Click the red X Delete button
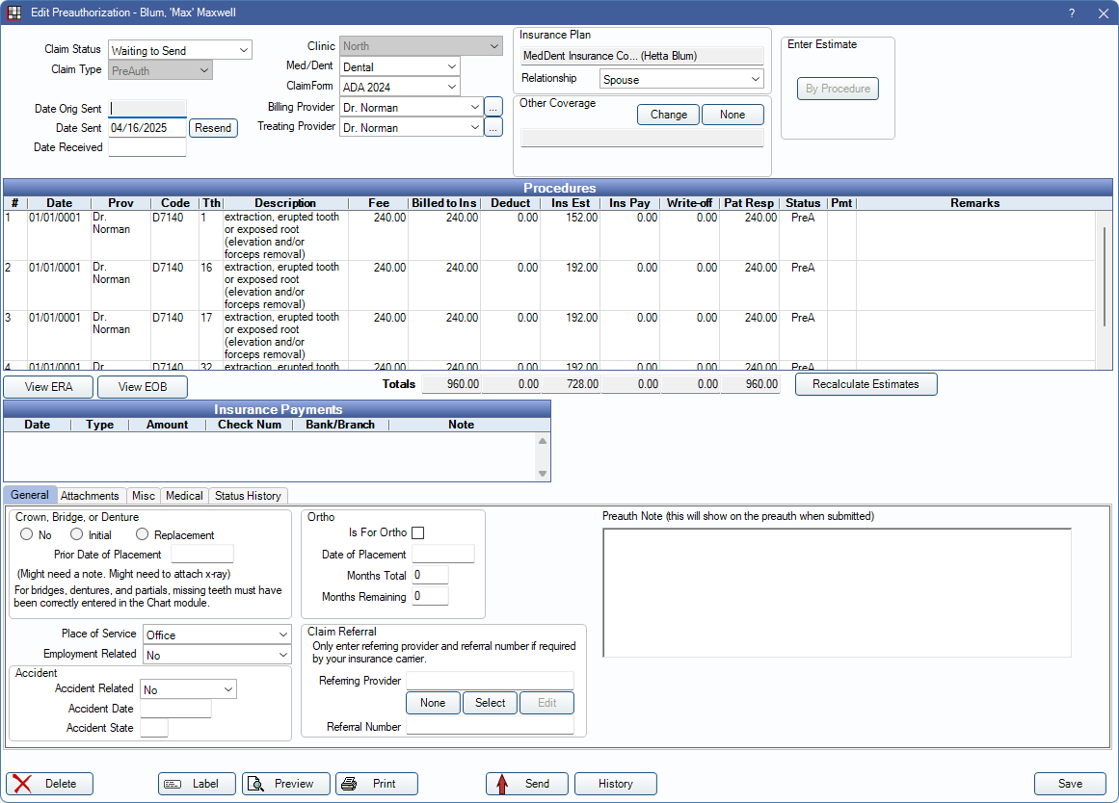Screen dimensions: 1119x803 (49, 784)
